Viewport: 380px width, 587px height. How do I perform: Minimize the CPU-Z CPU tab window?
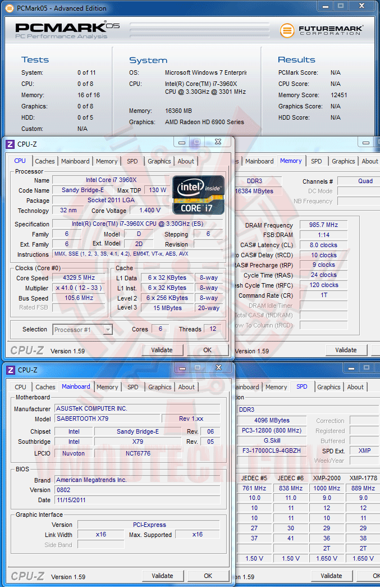pos(182,142)
